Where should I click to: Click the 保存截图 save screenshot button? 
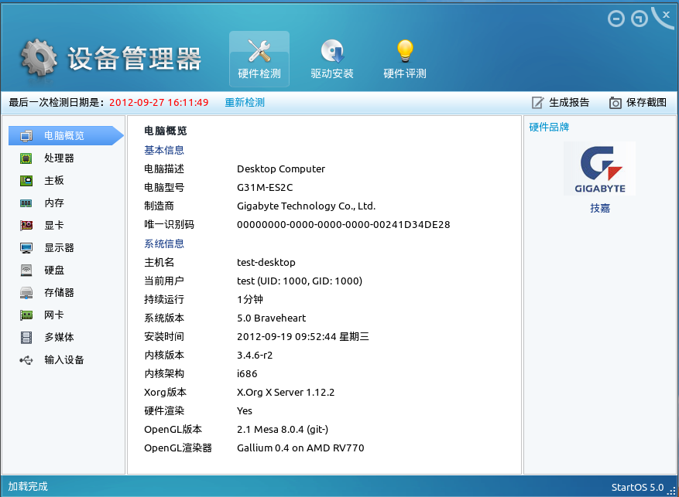click(637, 102)
